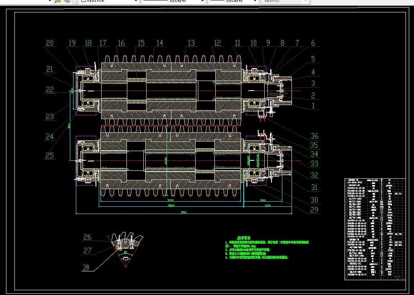Expand the ByLayer linetype dropdown
The width and height of the screenshot is (414, 295).
click(202, 2)
